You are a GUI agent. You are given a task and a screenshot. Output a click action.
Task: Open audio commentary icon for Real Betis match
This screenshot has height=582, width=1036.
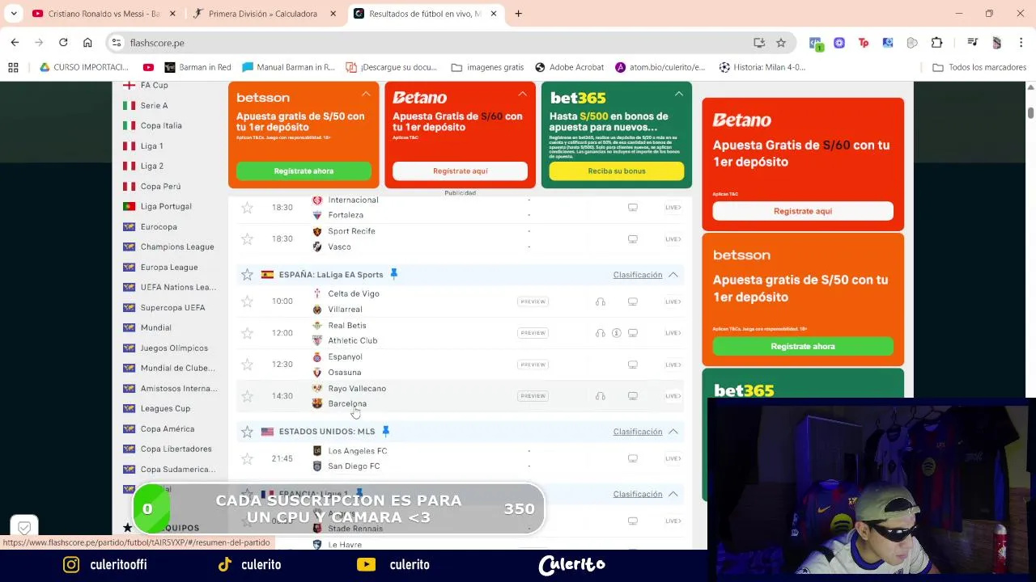[x=600, y=333]
